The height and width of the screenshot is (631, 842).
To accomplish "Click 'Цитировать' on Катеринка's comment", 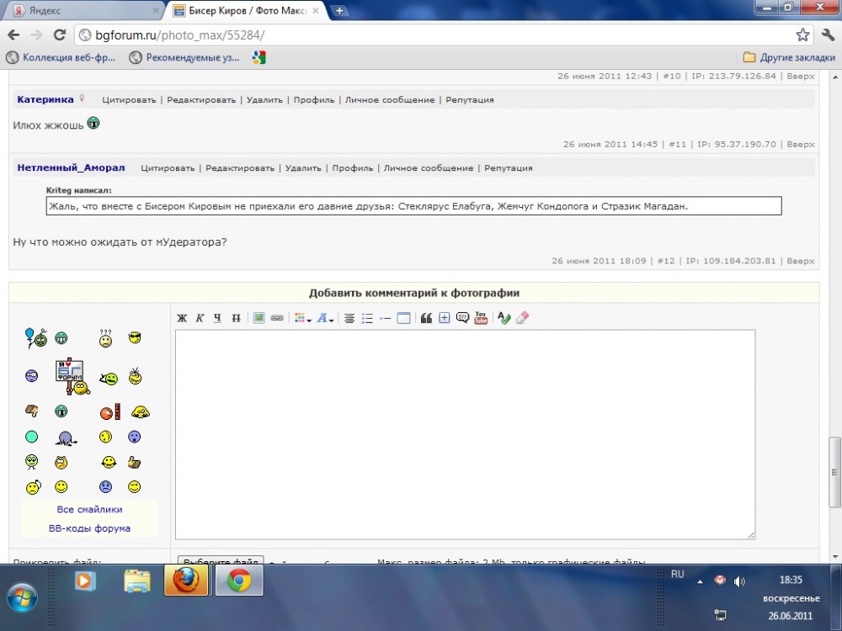I will click(x=129, y=99).
